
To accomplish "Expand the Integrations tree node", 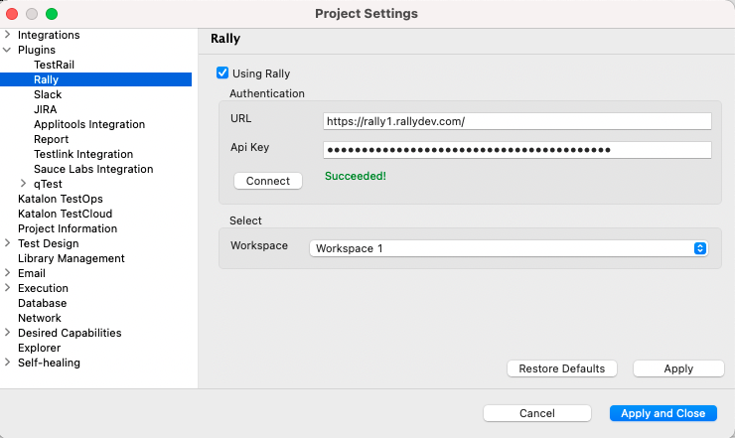I will pyautogui.click(x=8, y=35).
